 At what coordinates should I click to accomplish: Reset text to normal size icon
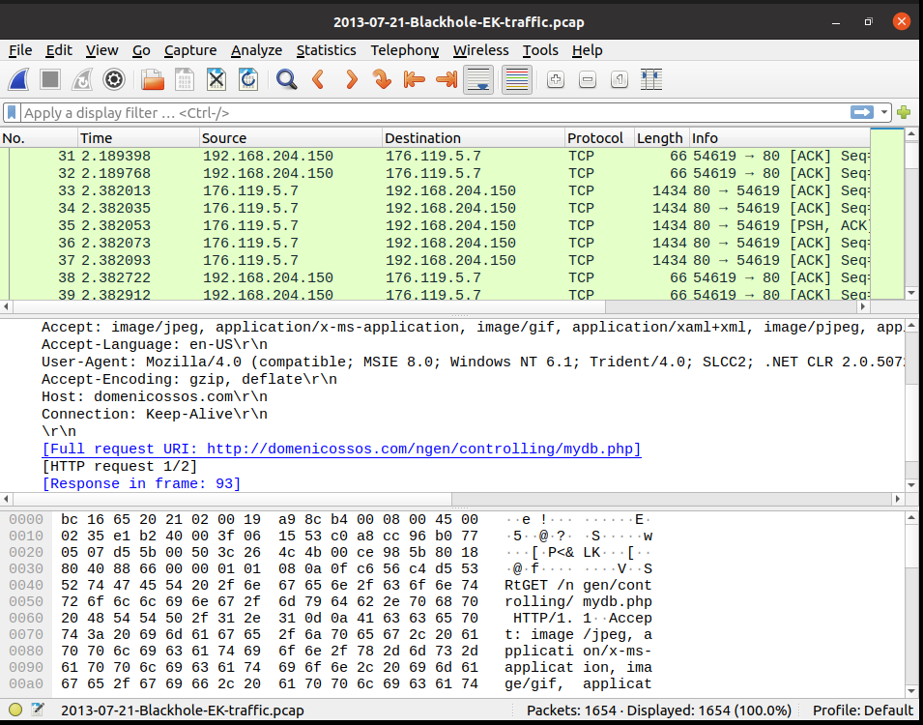coord(620,79)
